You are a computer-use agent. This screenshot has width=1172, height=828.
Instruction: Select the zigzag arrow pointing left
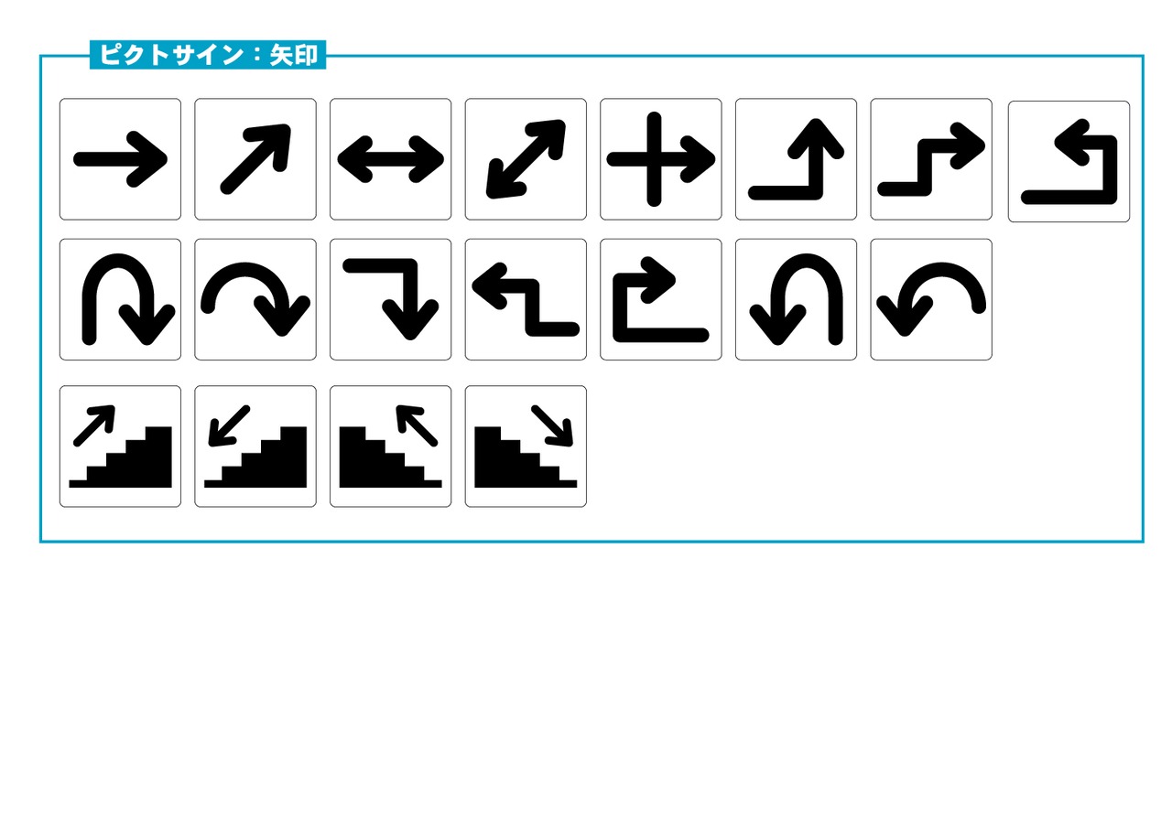tap(526, 299)
